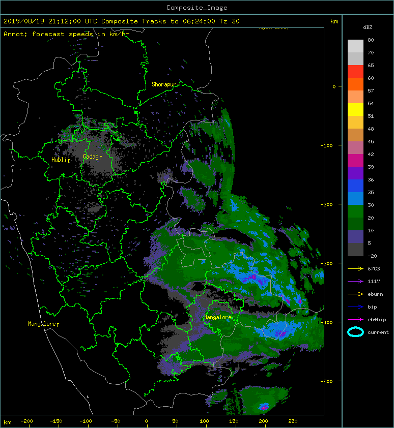Click the -20 value on the dBZ scale

(372, 256)
